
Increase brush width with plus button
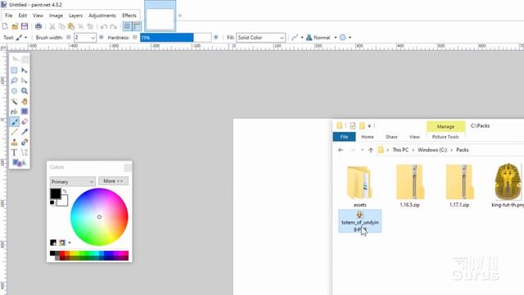tap(102, 38)
